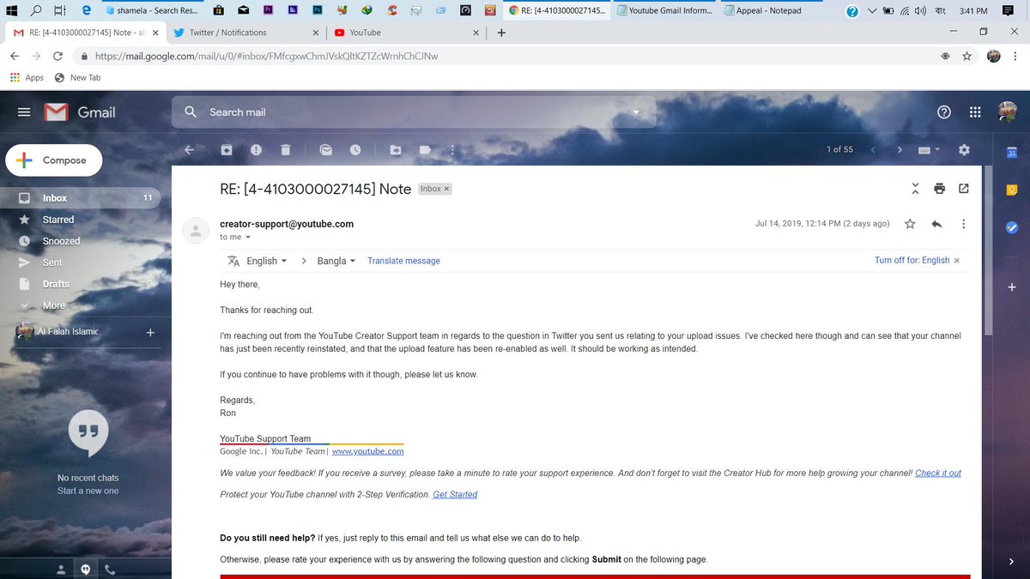The height and width of the screenshot is (579, 1030).
Task: Open the Move to folder icon
Action: (396, 149)
